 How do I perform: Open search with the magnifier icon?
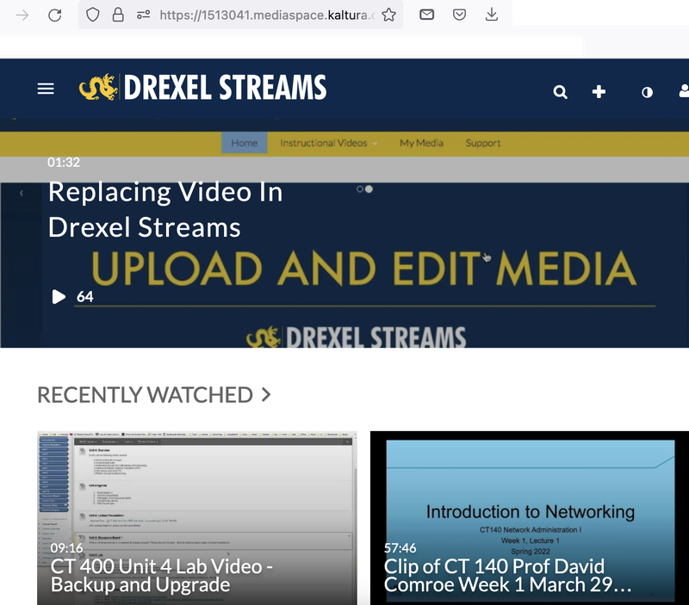point(561,92)
